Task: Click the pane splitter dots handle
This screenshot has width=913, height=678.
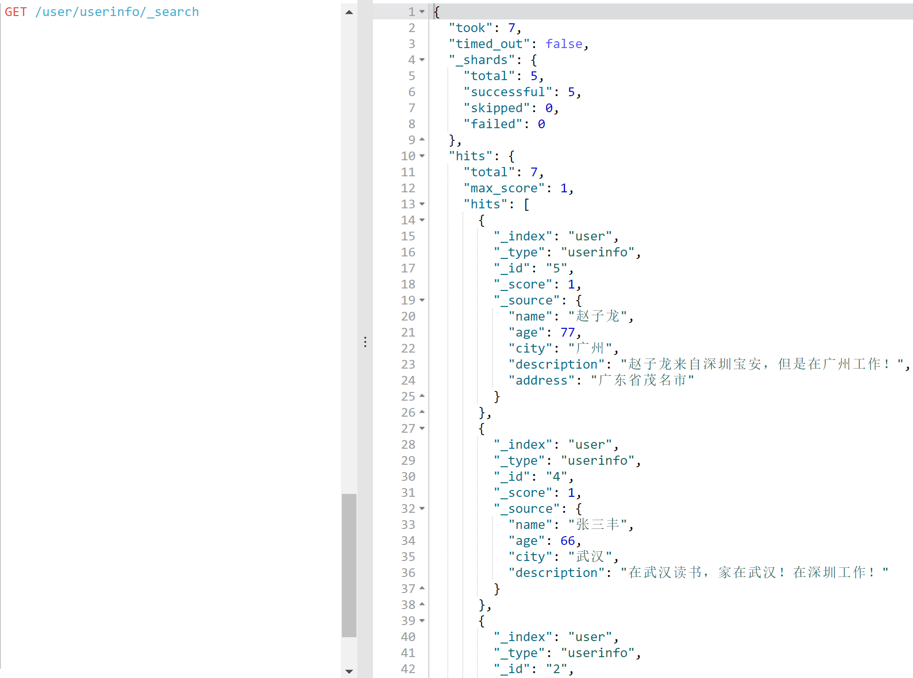Action: (365, 342)
